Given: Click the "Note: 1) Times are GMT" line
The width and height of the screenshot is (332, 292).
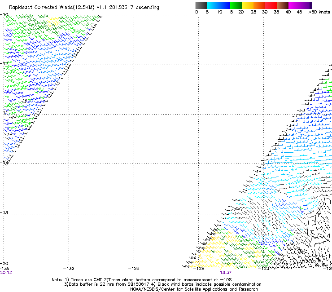Looking at the screenshot, I should pos(142,280).
